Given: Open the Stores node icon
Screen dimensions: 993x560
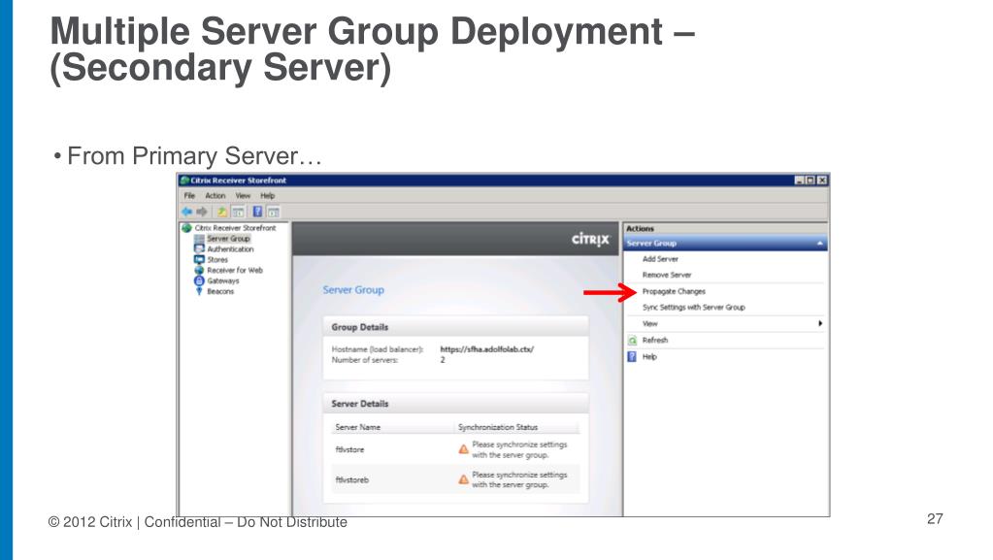Looking at the screenshot, I should pos(199,260).
